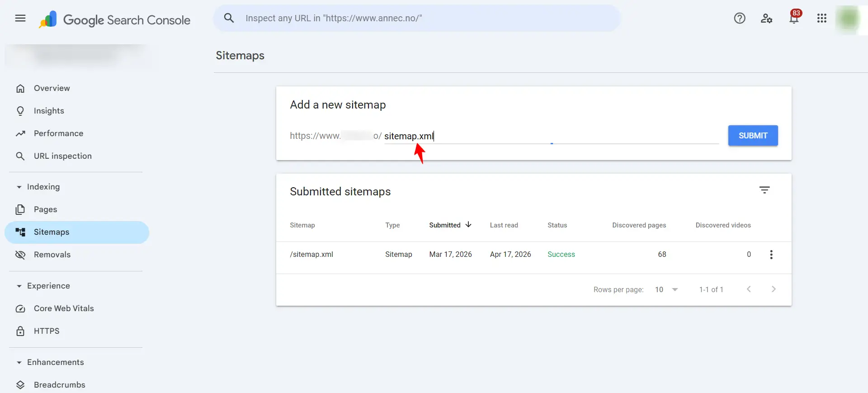868x393 pixels.
Task: Click the Last read column header
Action: point(504,225)
